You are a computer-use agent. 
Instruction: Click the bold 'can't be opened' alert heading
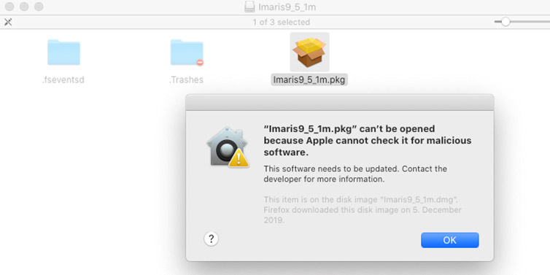(367, 141)
